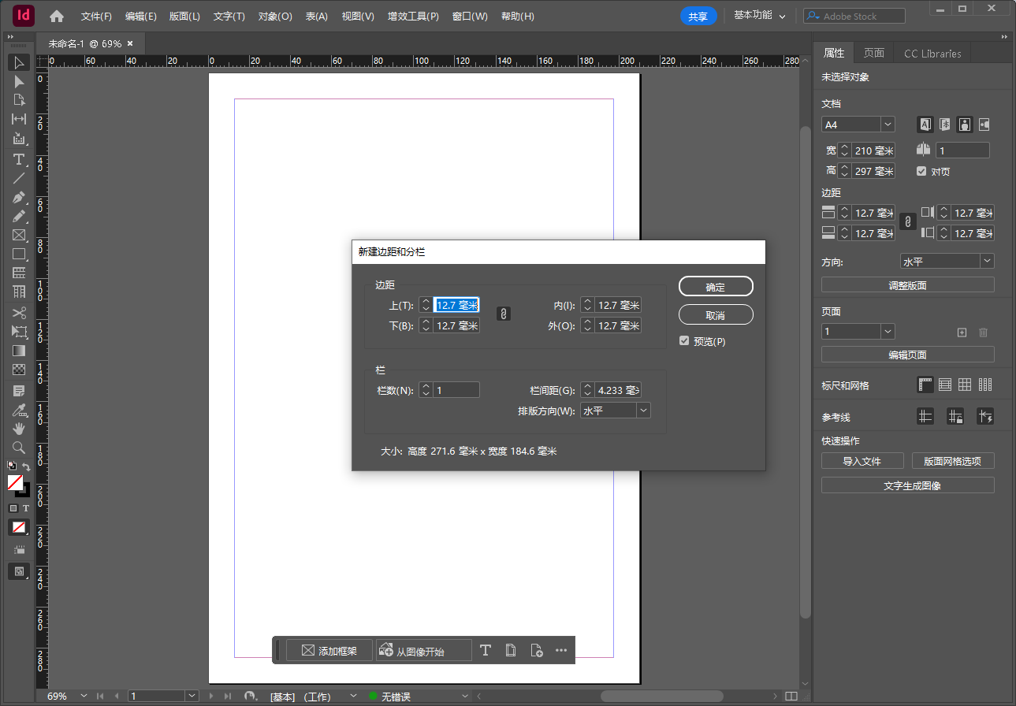Click the 编辑页面 button
The width and height of the screenshot is (1016, 706).
tap(907, 354)
